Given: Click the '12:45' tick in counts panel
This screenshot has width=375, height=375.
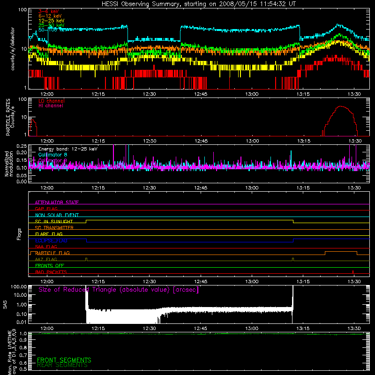Looking at the screenshot, I should (x=201, y=94).
